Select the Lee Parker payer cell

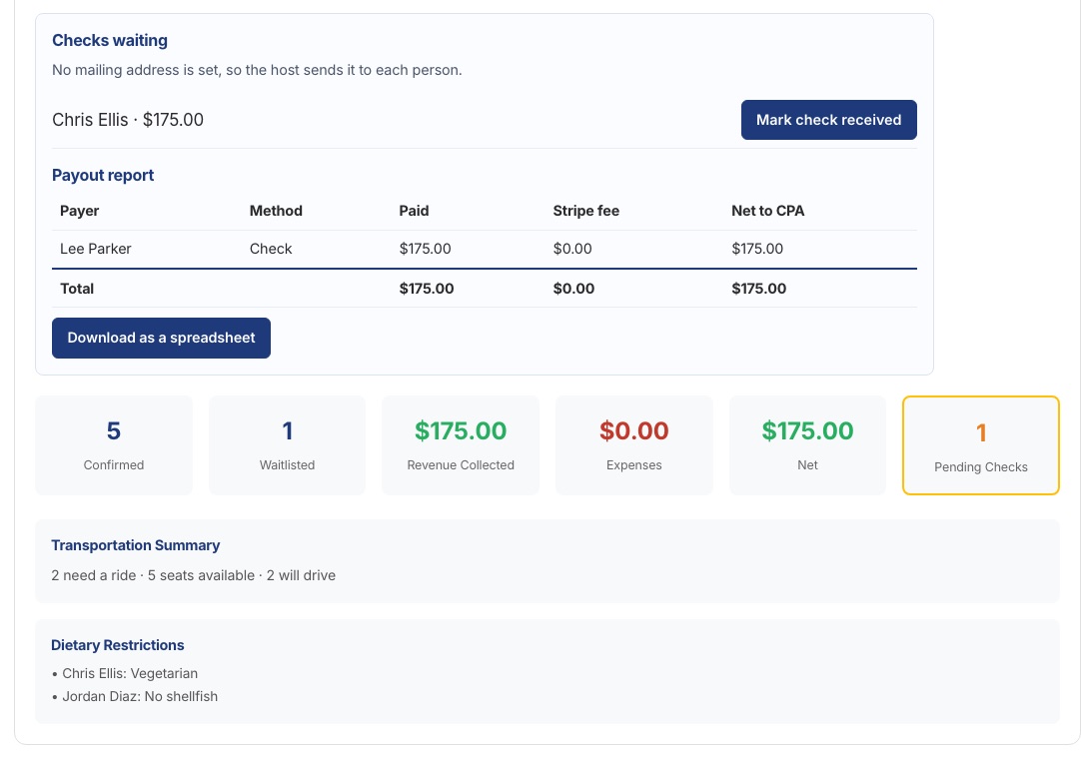coord(95,249)
